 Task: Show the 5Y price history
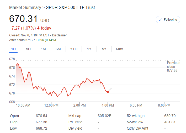pos(104,49)
